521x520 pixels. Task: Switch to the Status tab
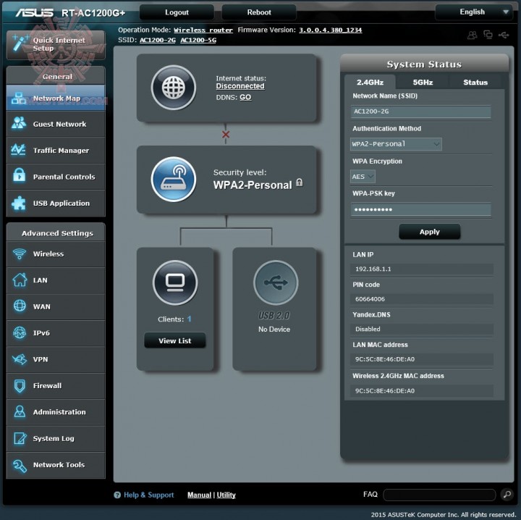[475, 82]
